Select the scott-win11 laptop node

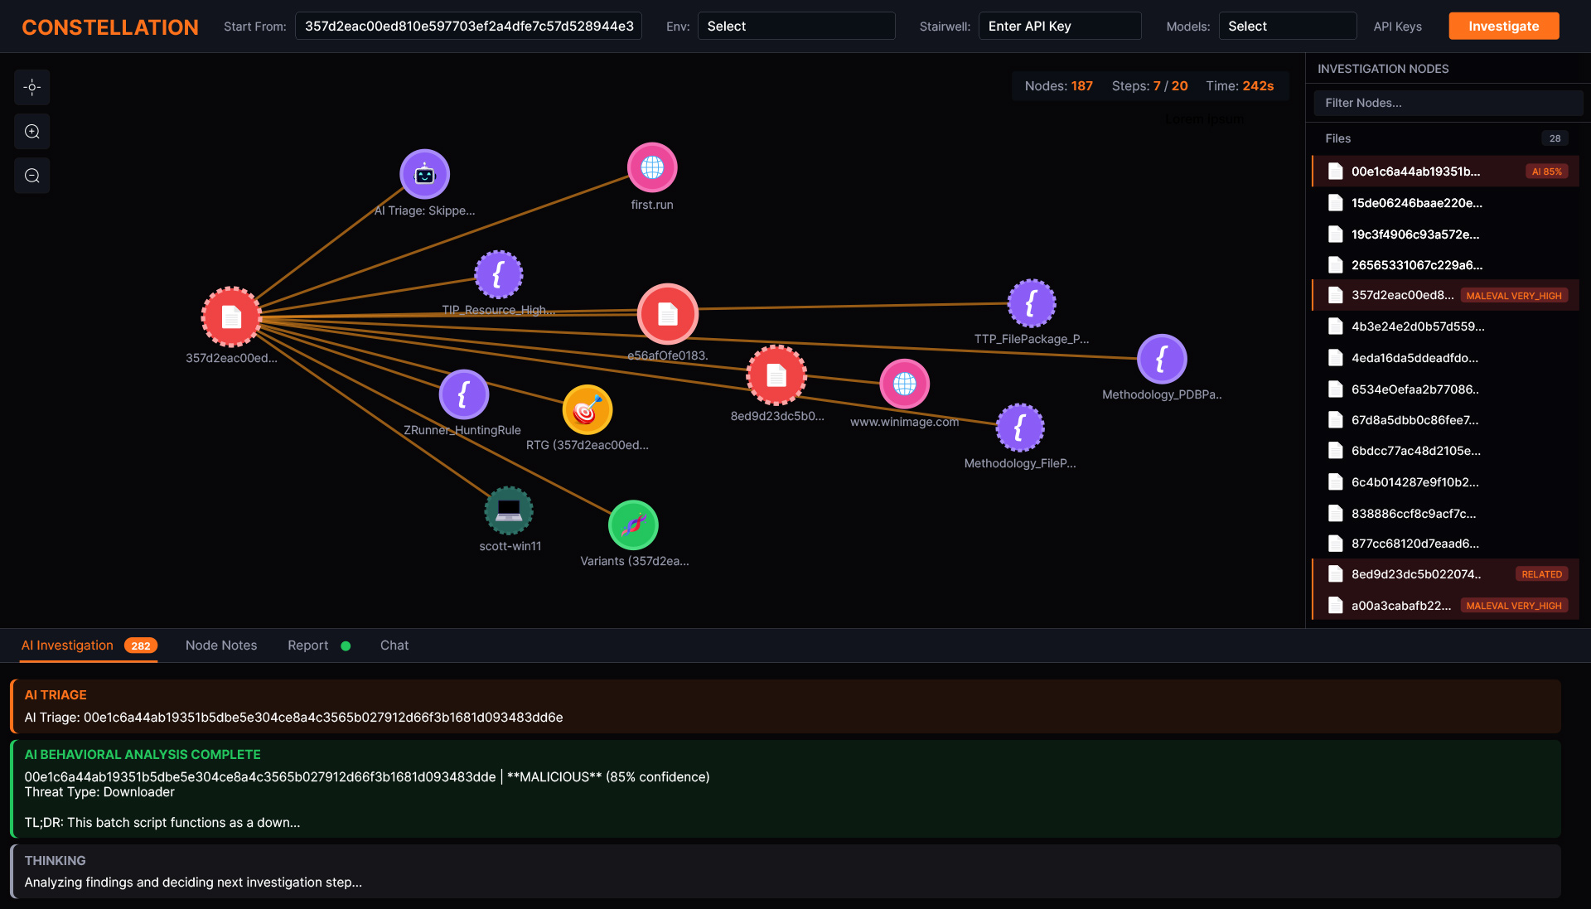click(x=509, y=510)
